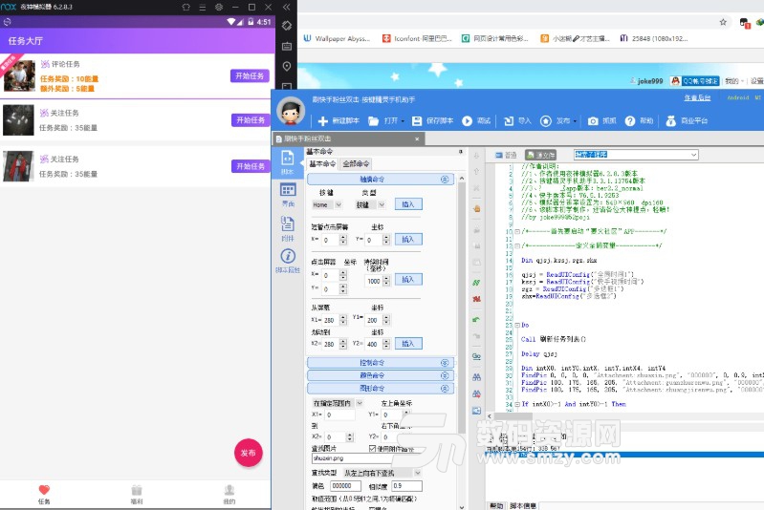Image resolution: width=764 pixels, height=510 pixels.
Task: Expand the 控制命令 section
Action: click(x=381, y=363)
